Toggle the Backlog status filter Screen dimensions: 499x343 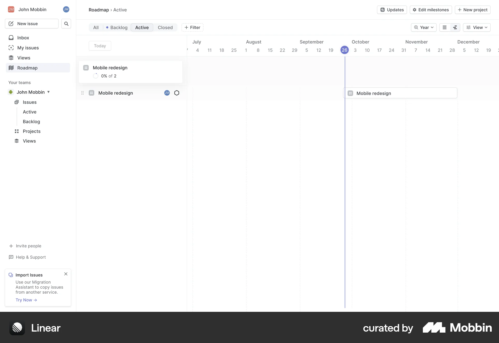point(116,27)
